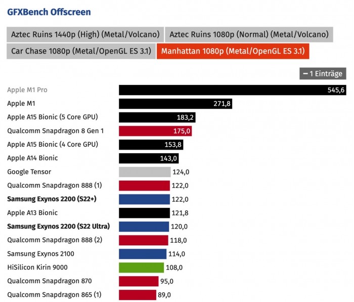354x302 pixels.
Task: Select Apple A15 Bionic (5 Core GPU) label
Action: point(53,117)
